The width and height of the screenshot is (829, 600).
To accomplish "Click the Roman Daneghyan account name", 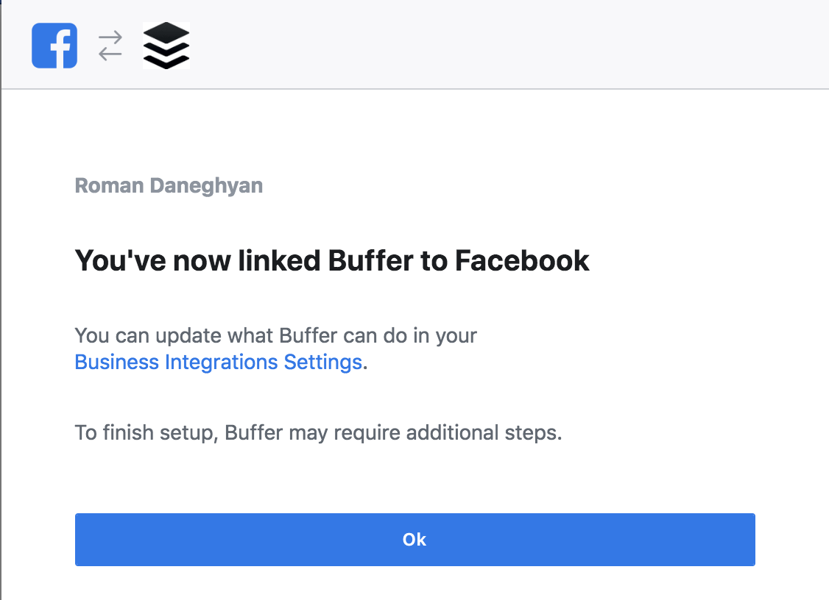I will click(x=169, y=186).
